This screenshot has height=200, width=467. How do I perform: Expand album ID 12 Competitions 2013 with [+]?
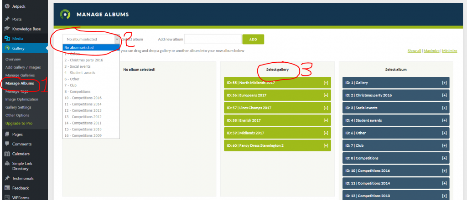click(x=444, y=196)
